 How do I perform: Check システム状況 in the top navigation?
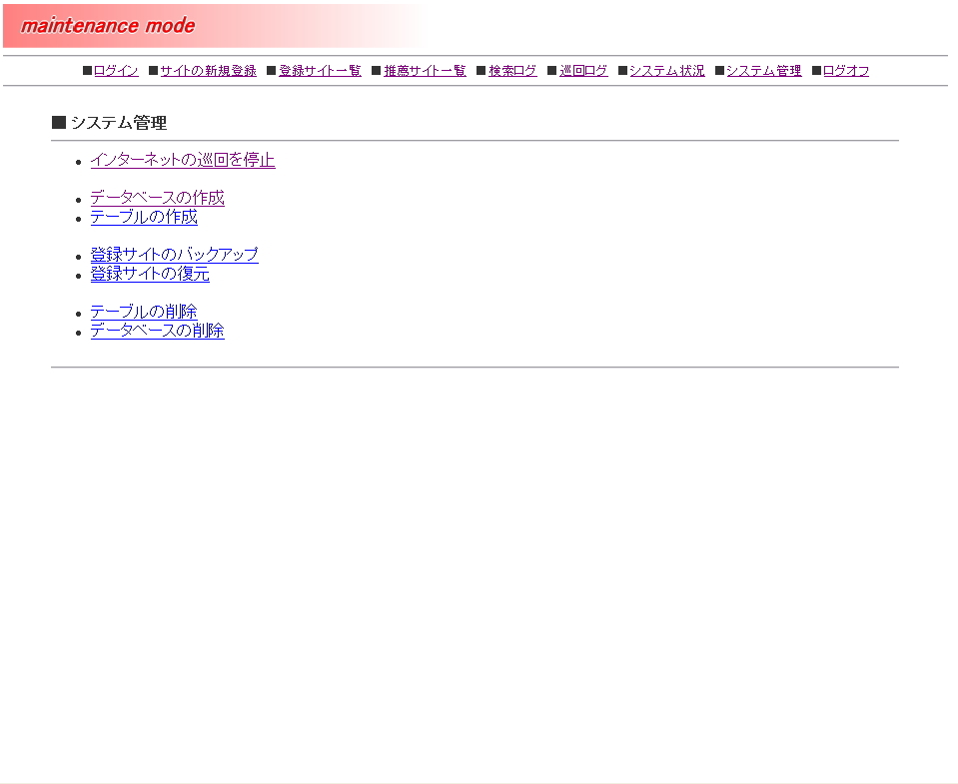[666, 71]
